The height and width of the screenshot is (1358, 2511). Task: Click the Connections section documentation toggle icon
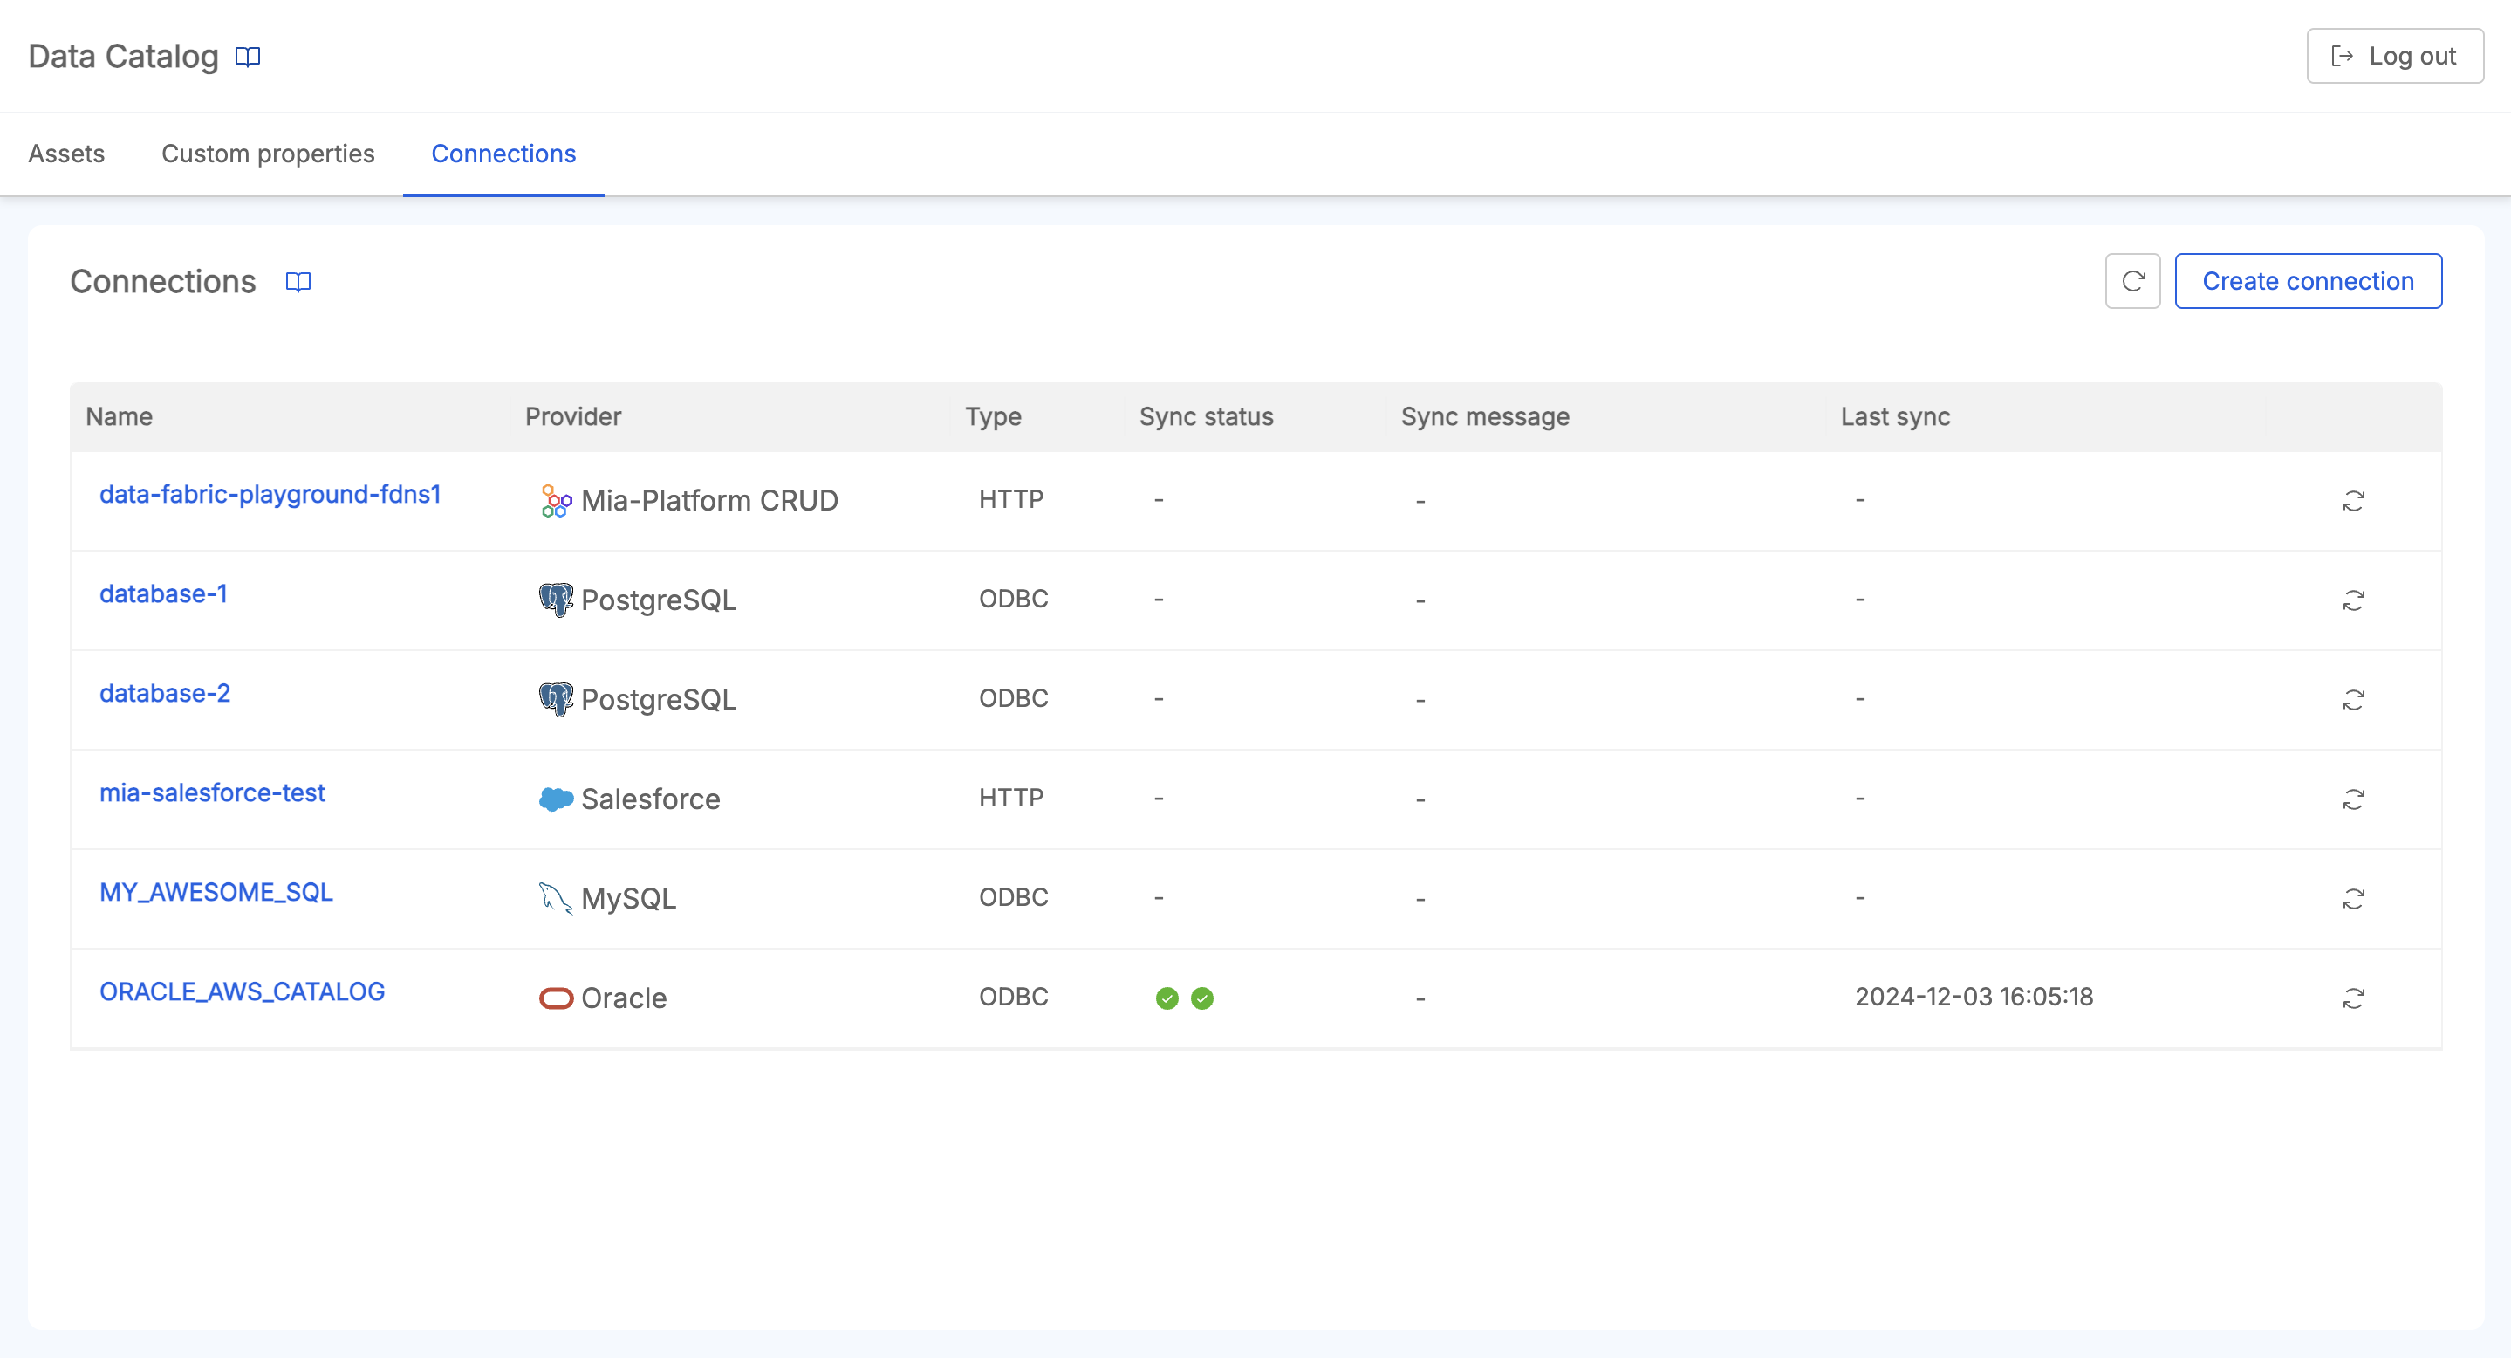pyautogui.click(x=299, y=283)
